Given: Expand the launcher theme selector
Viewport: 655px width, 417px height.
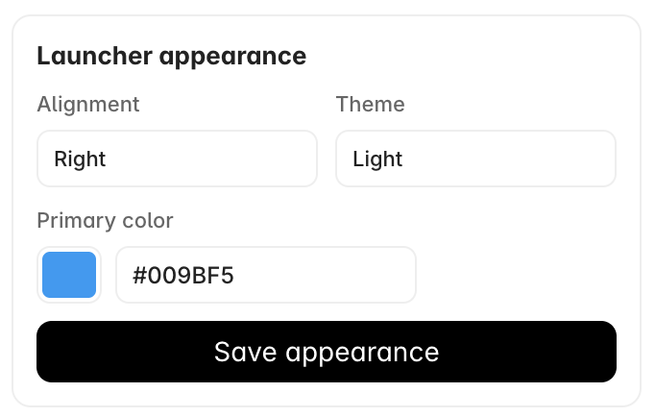Looking at the screenshot, I should coord(475,159).
